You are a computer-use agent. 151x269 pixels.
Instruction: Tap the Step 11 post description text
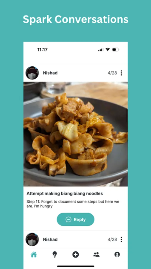click(73, 204)
